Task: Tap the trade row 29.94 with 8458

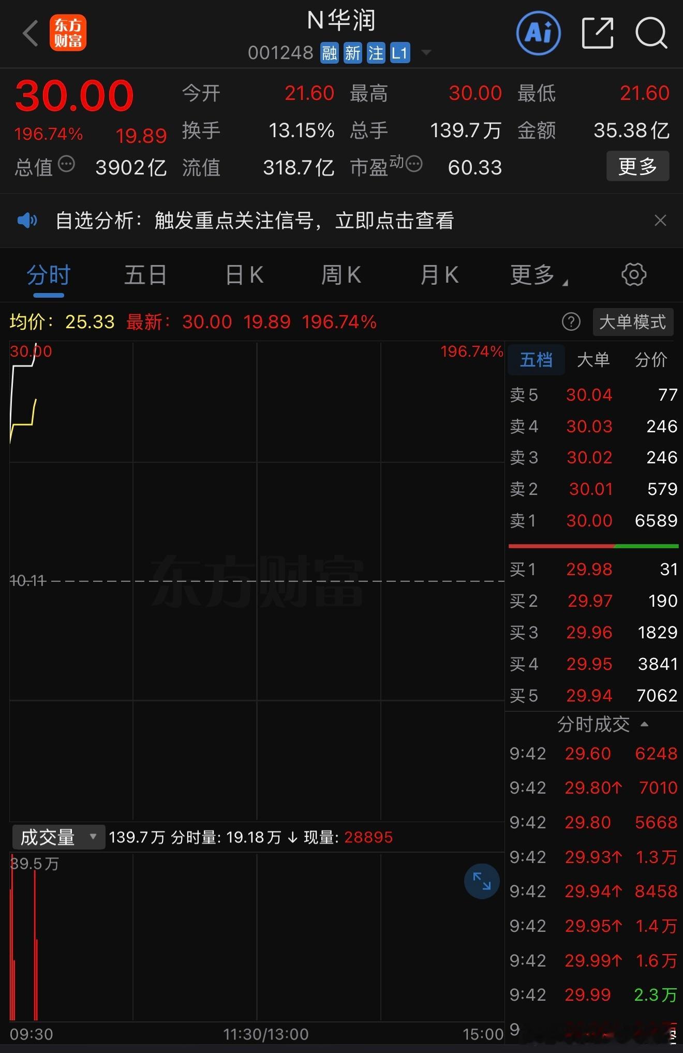Action: click(x=593, y=891)
